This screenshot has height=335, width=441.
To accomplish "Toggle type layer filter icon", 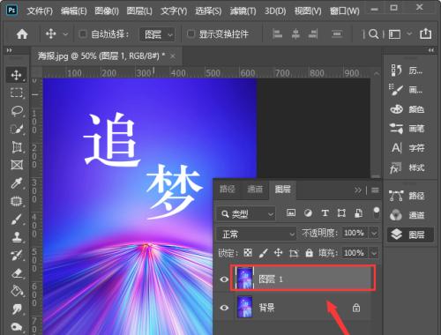I will click(x=325, y=213).
